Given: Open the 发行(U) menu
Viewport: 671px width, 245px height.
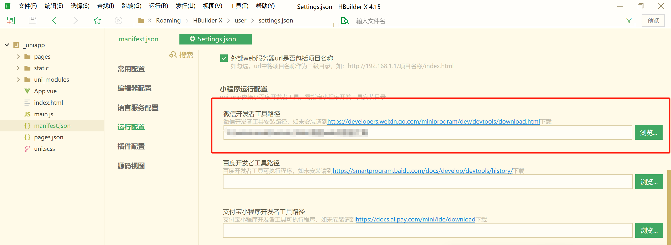Looking at the screenshot, I should pos(185,6).
